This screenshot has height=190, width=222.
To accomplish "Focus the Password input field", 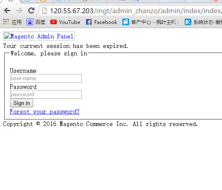I will click(46, 94).
